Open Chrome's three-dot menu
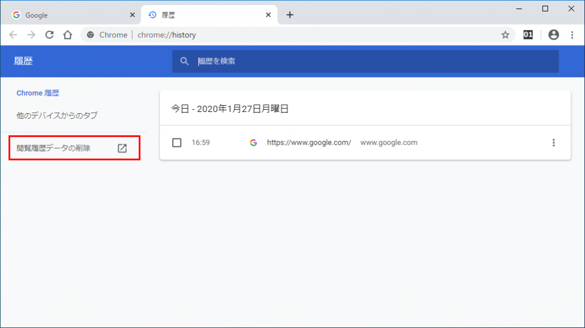This screenshot has height=328, width=585. (572, 35)
